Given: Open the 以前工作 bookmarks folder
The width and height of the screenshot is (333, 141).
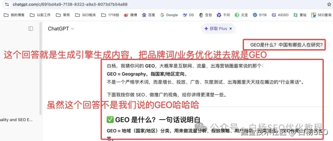Looking at the screenshot, I should click(x=40, y=15).
